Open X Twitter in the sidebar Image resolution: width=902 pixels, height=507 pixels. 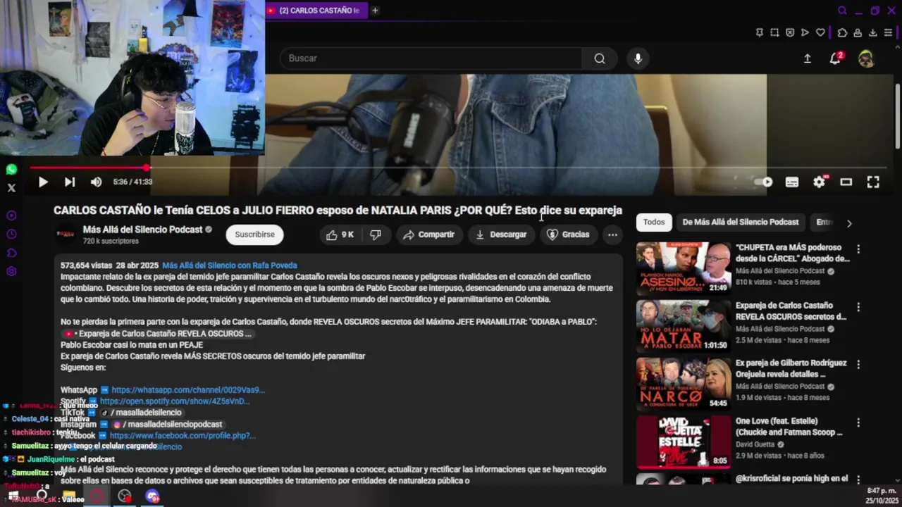11,188
